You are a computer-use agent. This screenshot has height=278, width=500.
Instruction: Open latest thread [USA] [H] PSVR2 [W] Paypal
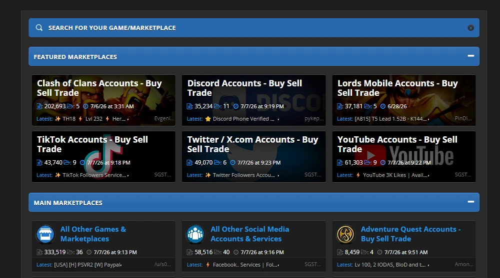coord(87,265)
